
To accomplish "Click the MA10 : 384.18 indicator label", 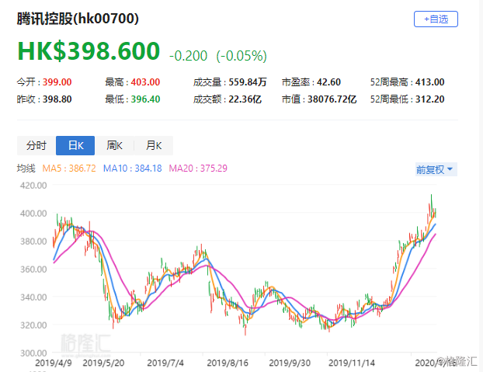I will click(x=133, y=169).
